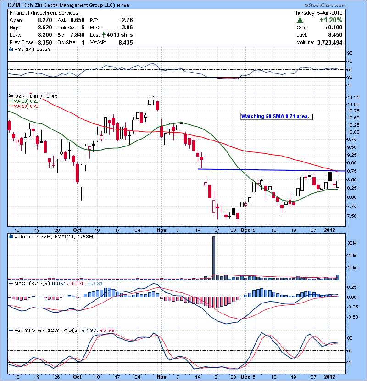This screenshot has height=381, width=367.
Task: Click the 11.25 price axis label
Action: pyautogui.click(x=353, y=98)
